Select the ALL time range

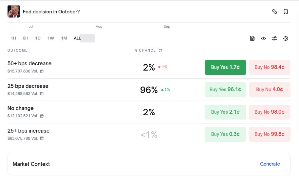[x=77, y=38]
